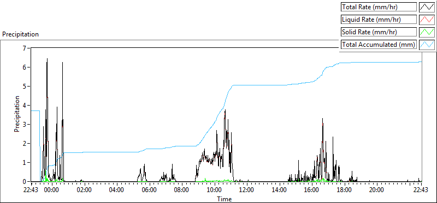
Task: Click the Time axis label
Action: click(x=225, y=199)
